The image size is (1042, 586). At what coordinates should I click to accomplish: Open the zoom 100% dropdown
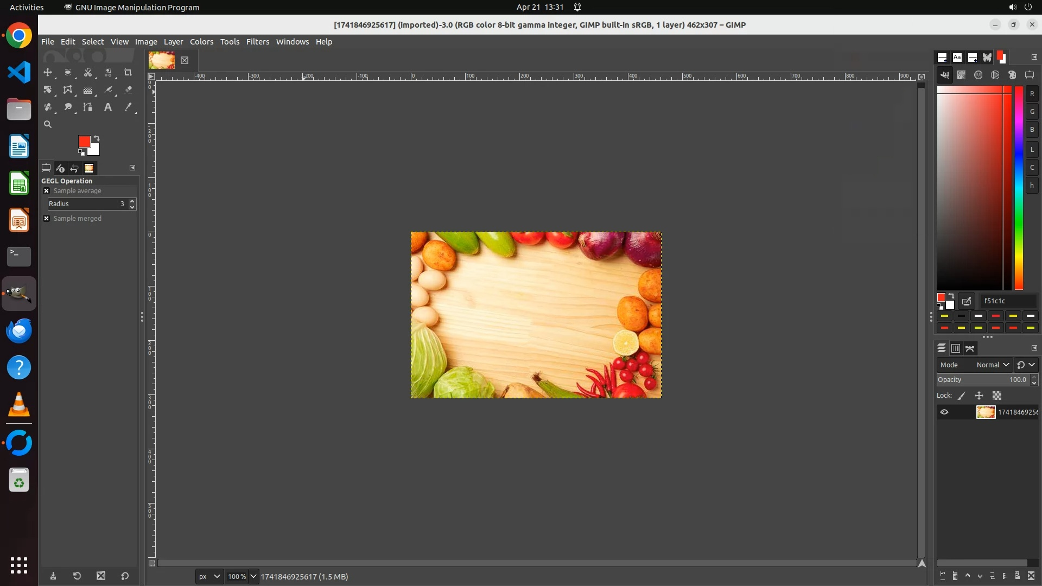pos(253,577)
